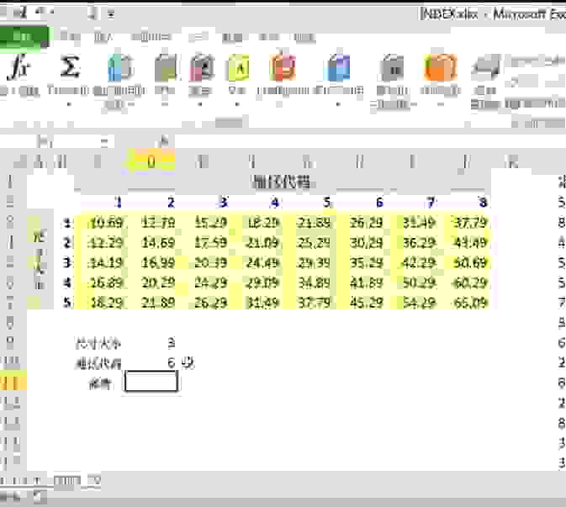This screenshot has height=507, width=566.
Task: Open the Customize Quick Access Toolbar dropdown
Action: [110, 13]
